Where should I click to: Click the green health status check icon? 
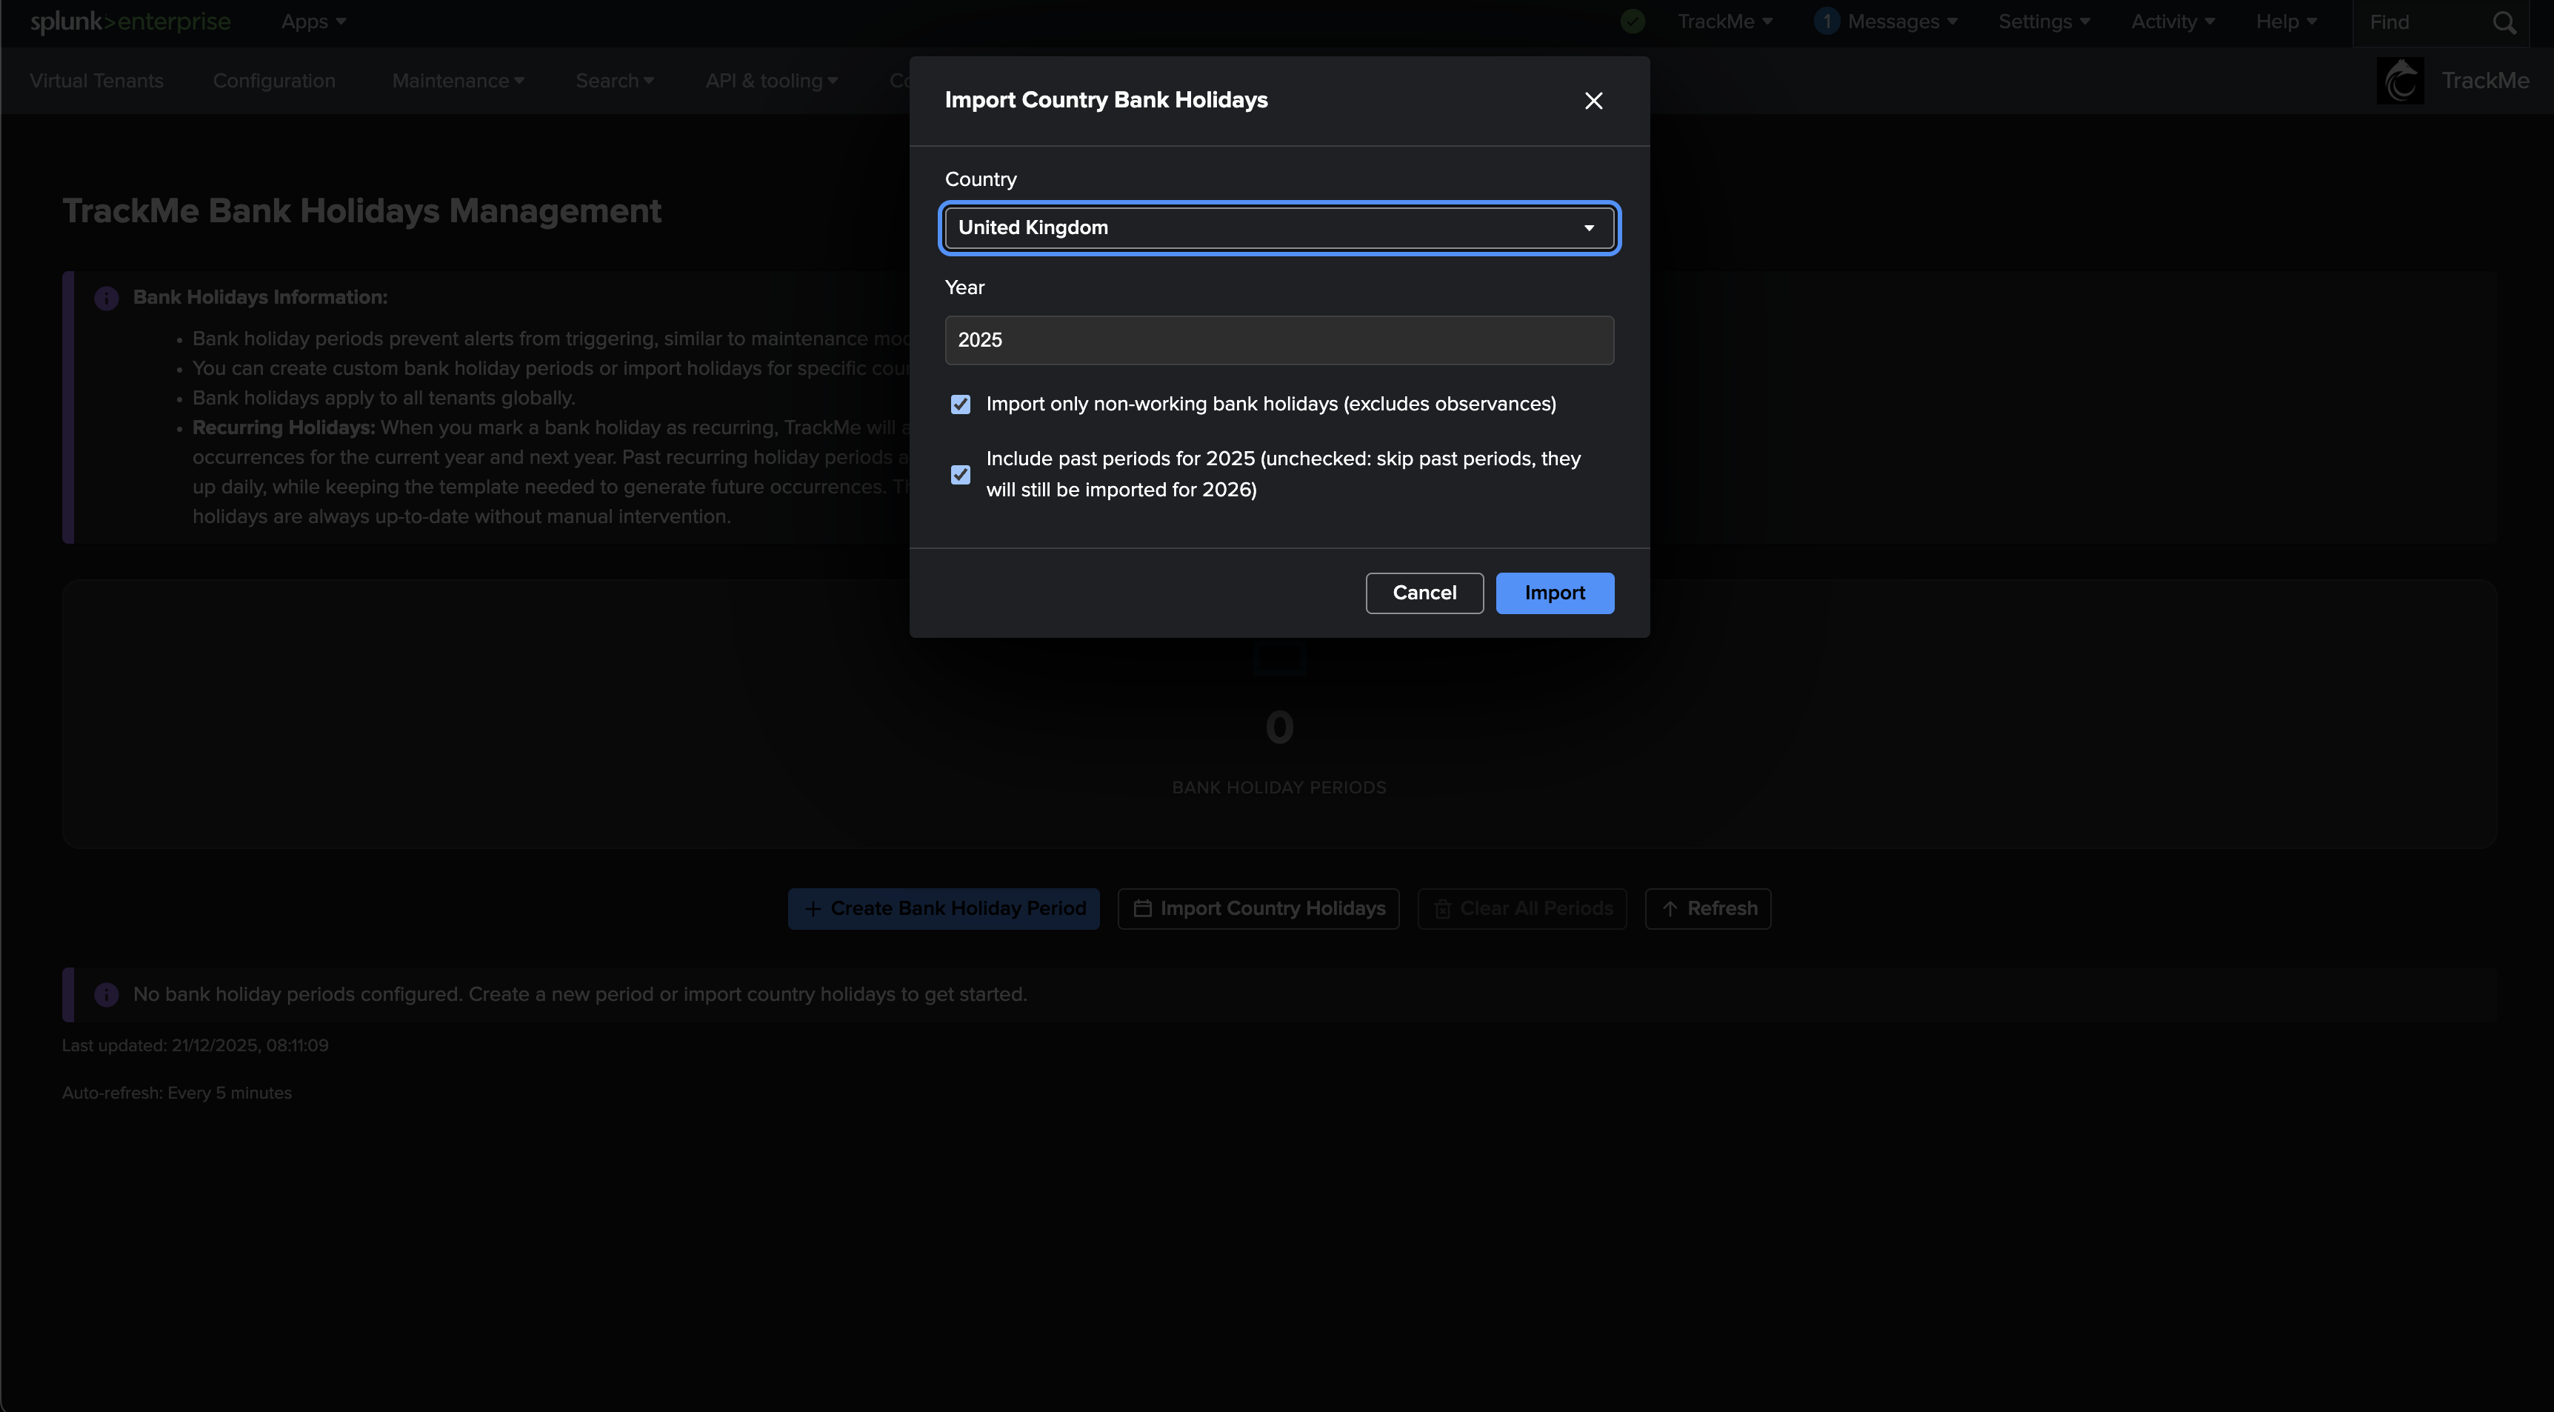click(1633, 21)
